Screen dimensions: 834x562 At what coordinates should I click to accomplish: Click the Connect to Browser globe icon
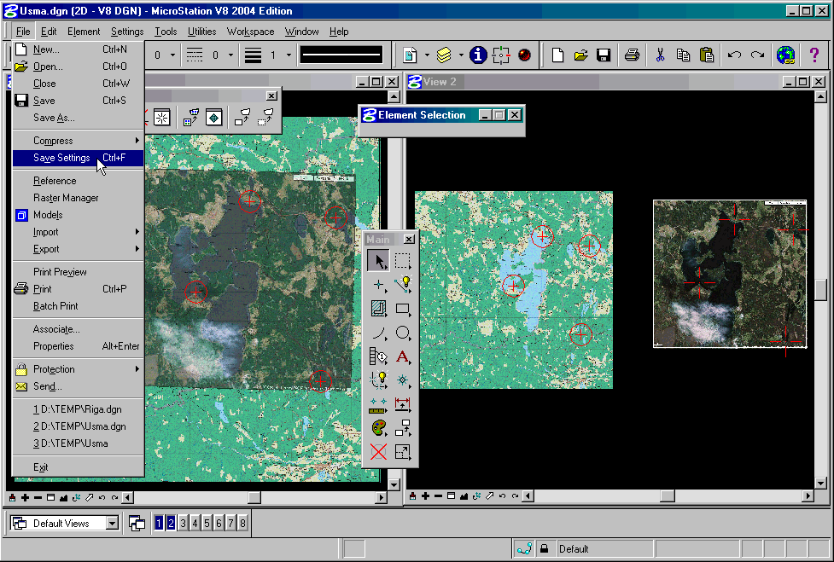pos(785,55)
